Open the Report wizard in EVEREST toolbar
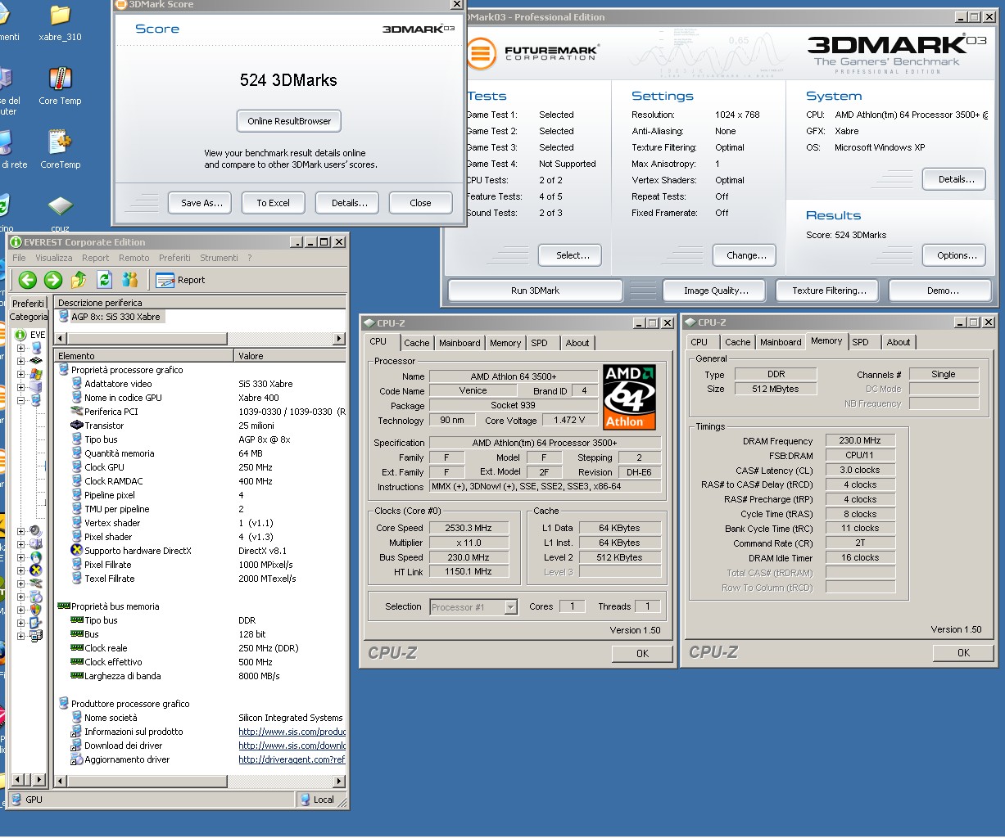The width and height of the screenshot is (1005, 838). [x=180, y=280]
